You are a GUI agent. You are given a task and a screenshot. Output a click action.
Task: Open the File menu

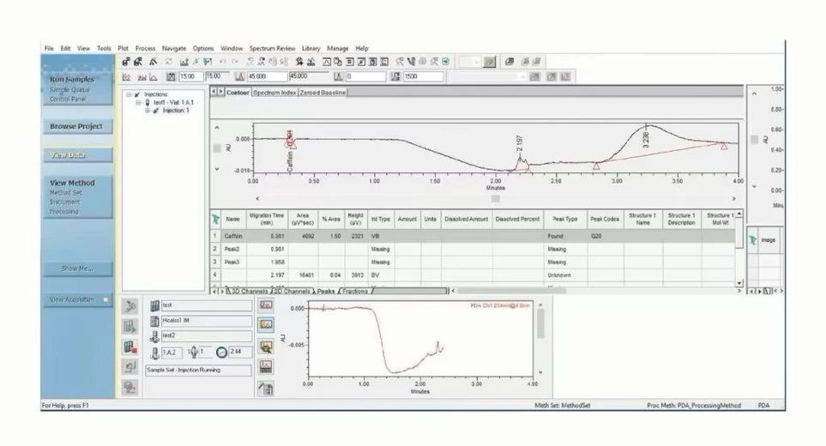point(49,48)
